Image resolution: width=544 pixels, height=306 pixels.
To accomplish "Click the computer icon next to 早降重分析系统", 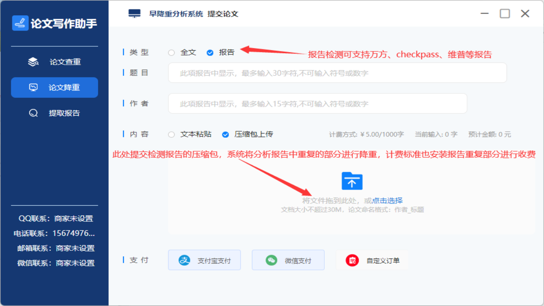I will (x=134, y=13).
